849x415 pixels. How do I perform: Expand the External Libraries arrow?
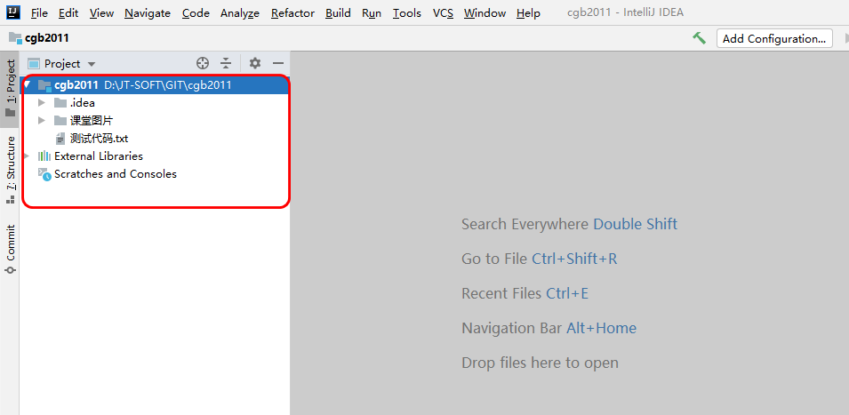click(27, 156)
